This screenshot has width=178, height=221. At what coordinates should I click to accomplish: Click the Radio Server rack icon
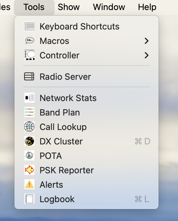29,77
